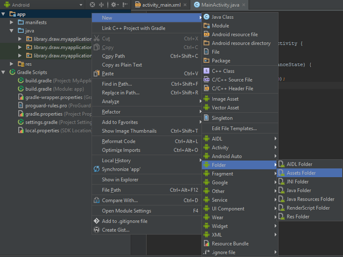Click the Java Class icon

tap(206, 17)
